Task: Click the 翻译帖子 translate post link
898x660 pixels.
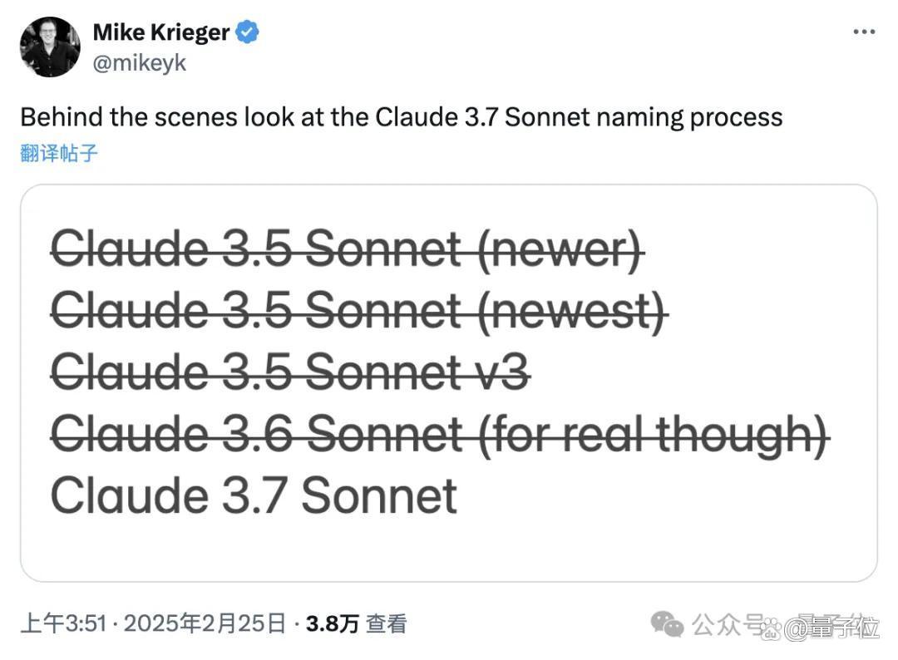Action: pyautogui.click(x=59, y=153)
